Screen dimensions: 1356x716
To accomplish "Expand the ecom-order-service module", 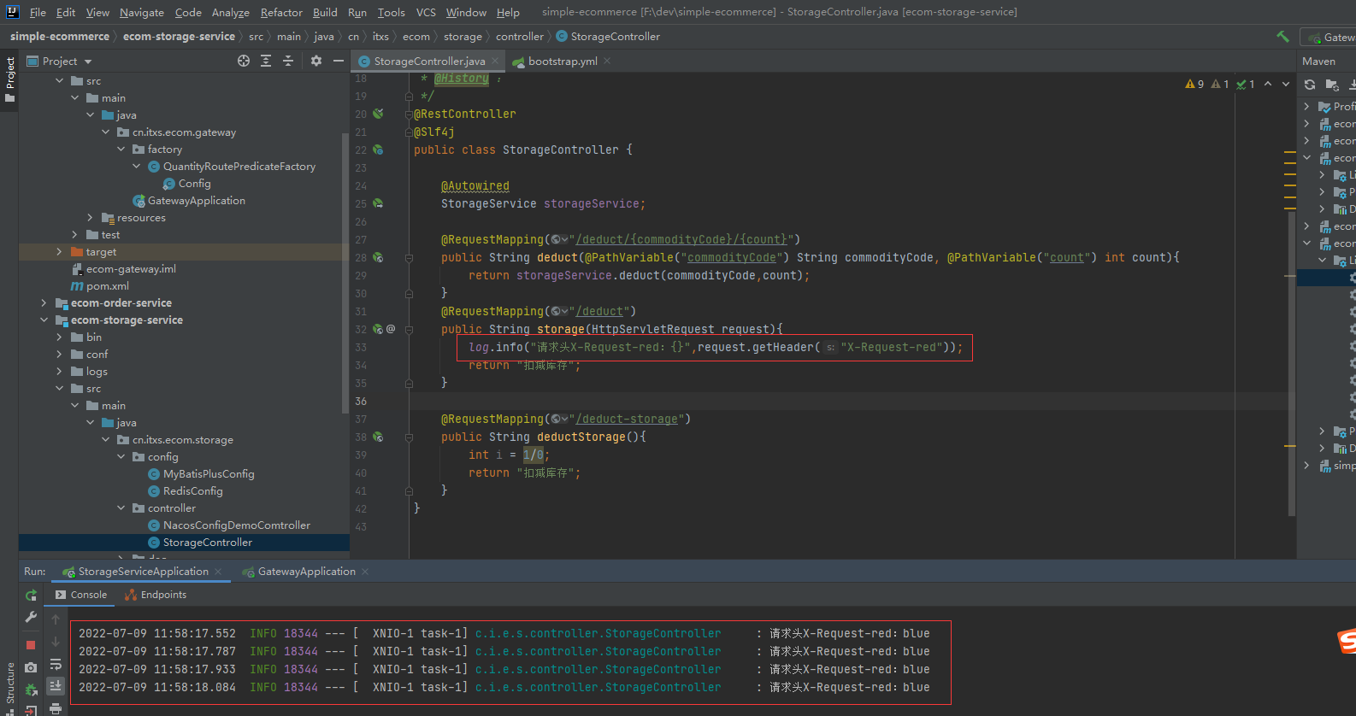I will click(x=44, y=302).
